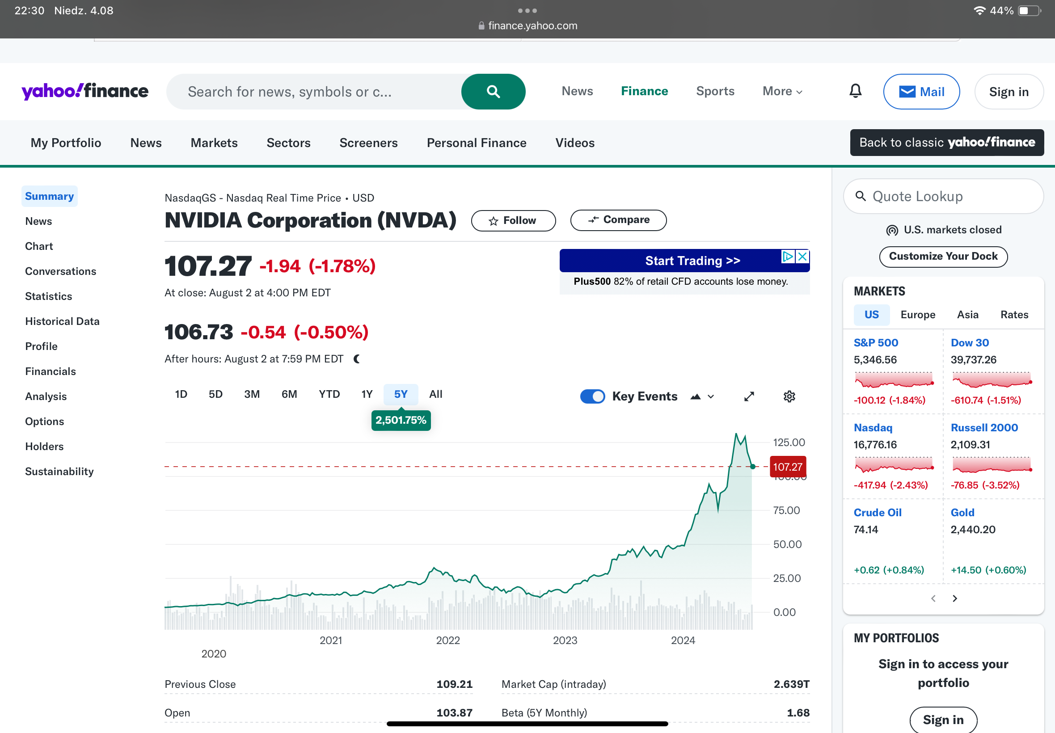Open Personal Finance menu
1055x733 pixels.
pyautogui.click(x=476, y=143)
